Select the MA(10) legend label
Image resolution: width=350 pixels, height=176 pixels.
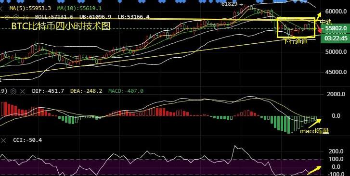pos(79,9)
